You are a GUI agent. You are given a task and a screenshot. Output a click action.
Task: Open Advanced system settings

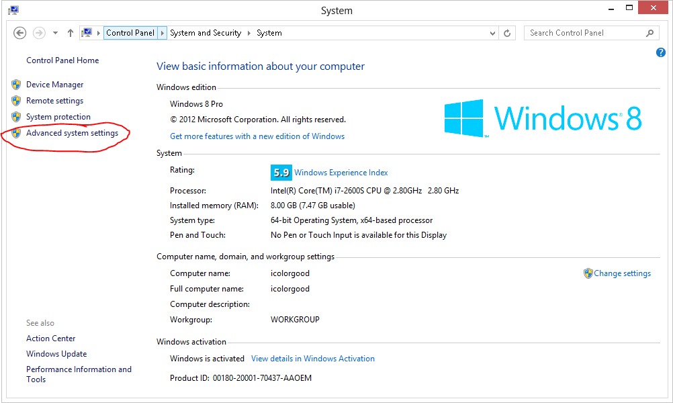tap(72, 133)
